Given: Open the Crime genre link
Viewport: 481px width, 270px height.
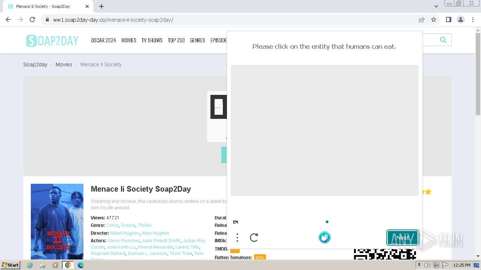Looking at the screenshot, I should (x=112, y=225).
